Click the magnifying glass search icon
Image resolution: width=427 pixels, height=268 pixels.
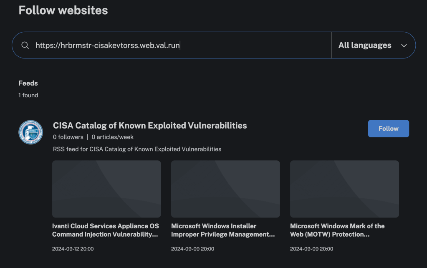25,46
